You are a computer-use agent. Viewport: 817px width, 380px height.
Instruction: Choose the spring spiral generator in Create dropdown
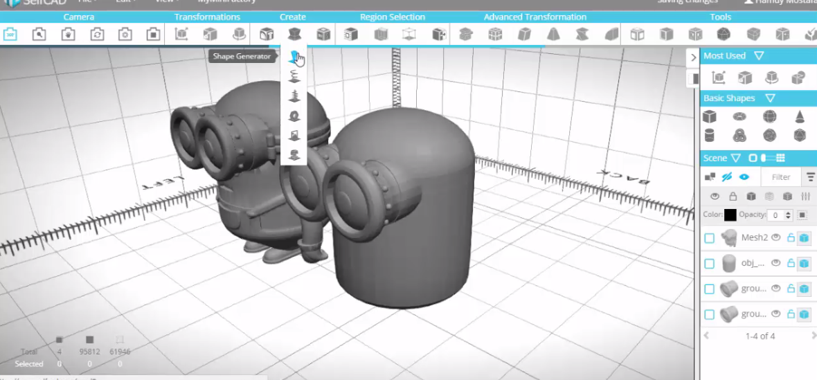294,78
